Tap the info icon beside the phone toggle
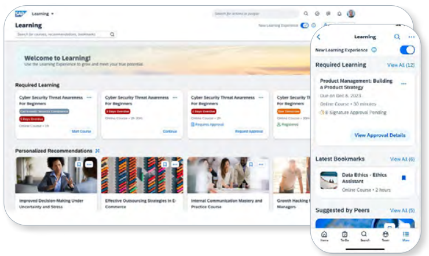 (x=374, y=50)
